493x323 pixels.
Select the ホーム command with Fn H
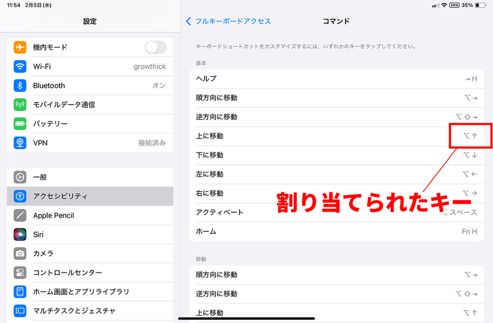[x=336, y=232]
